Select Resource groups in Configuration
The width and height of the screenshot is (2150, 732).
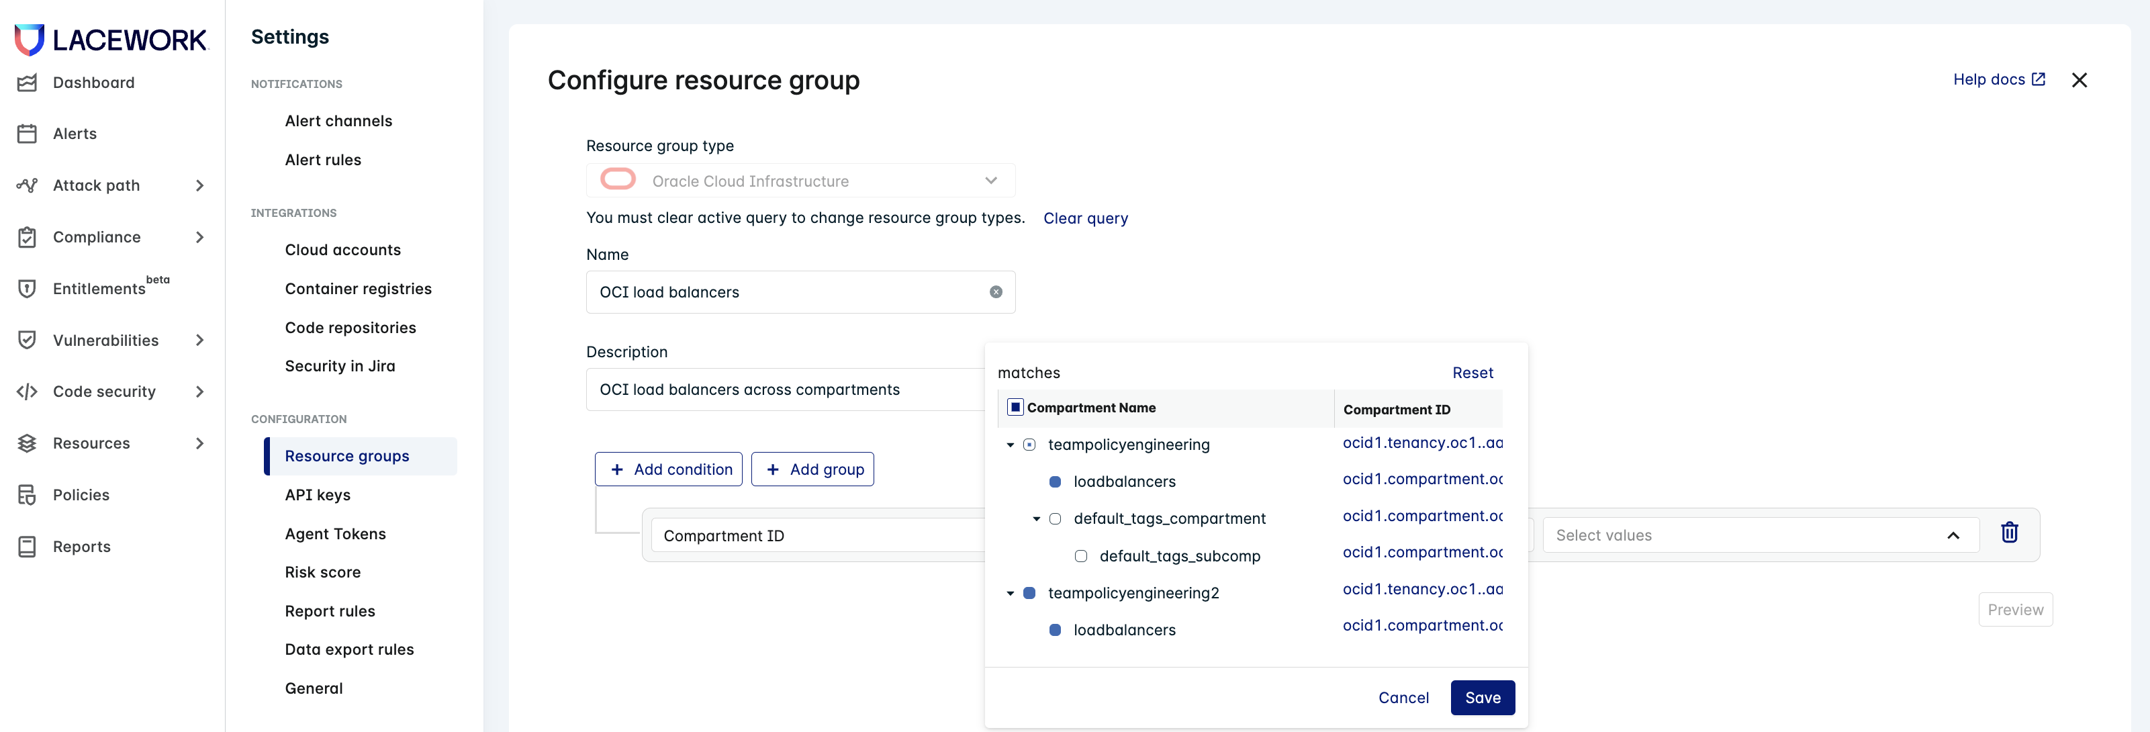[361, 456]
